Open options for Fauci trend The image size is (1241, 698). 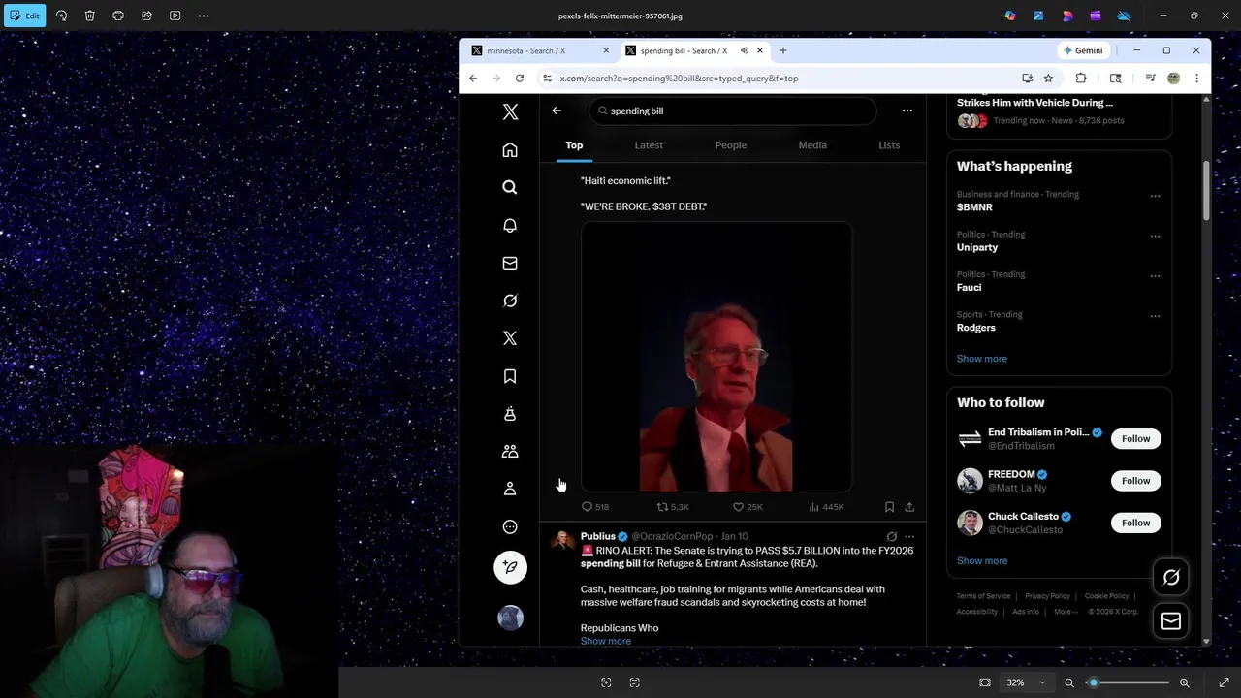pyautogui.click(x=1155, y=276)
